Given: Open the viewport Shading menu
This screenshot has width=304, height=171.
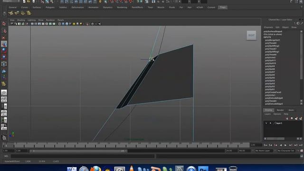Looking at the screenshot, I should point(21,20).
